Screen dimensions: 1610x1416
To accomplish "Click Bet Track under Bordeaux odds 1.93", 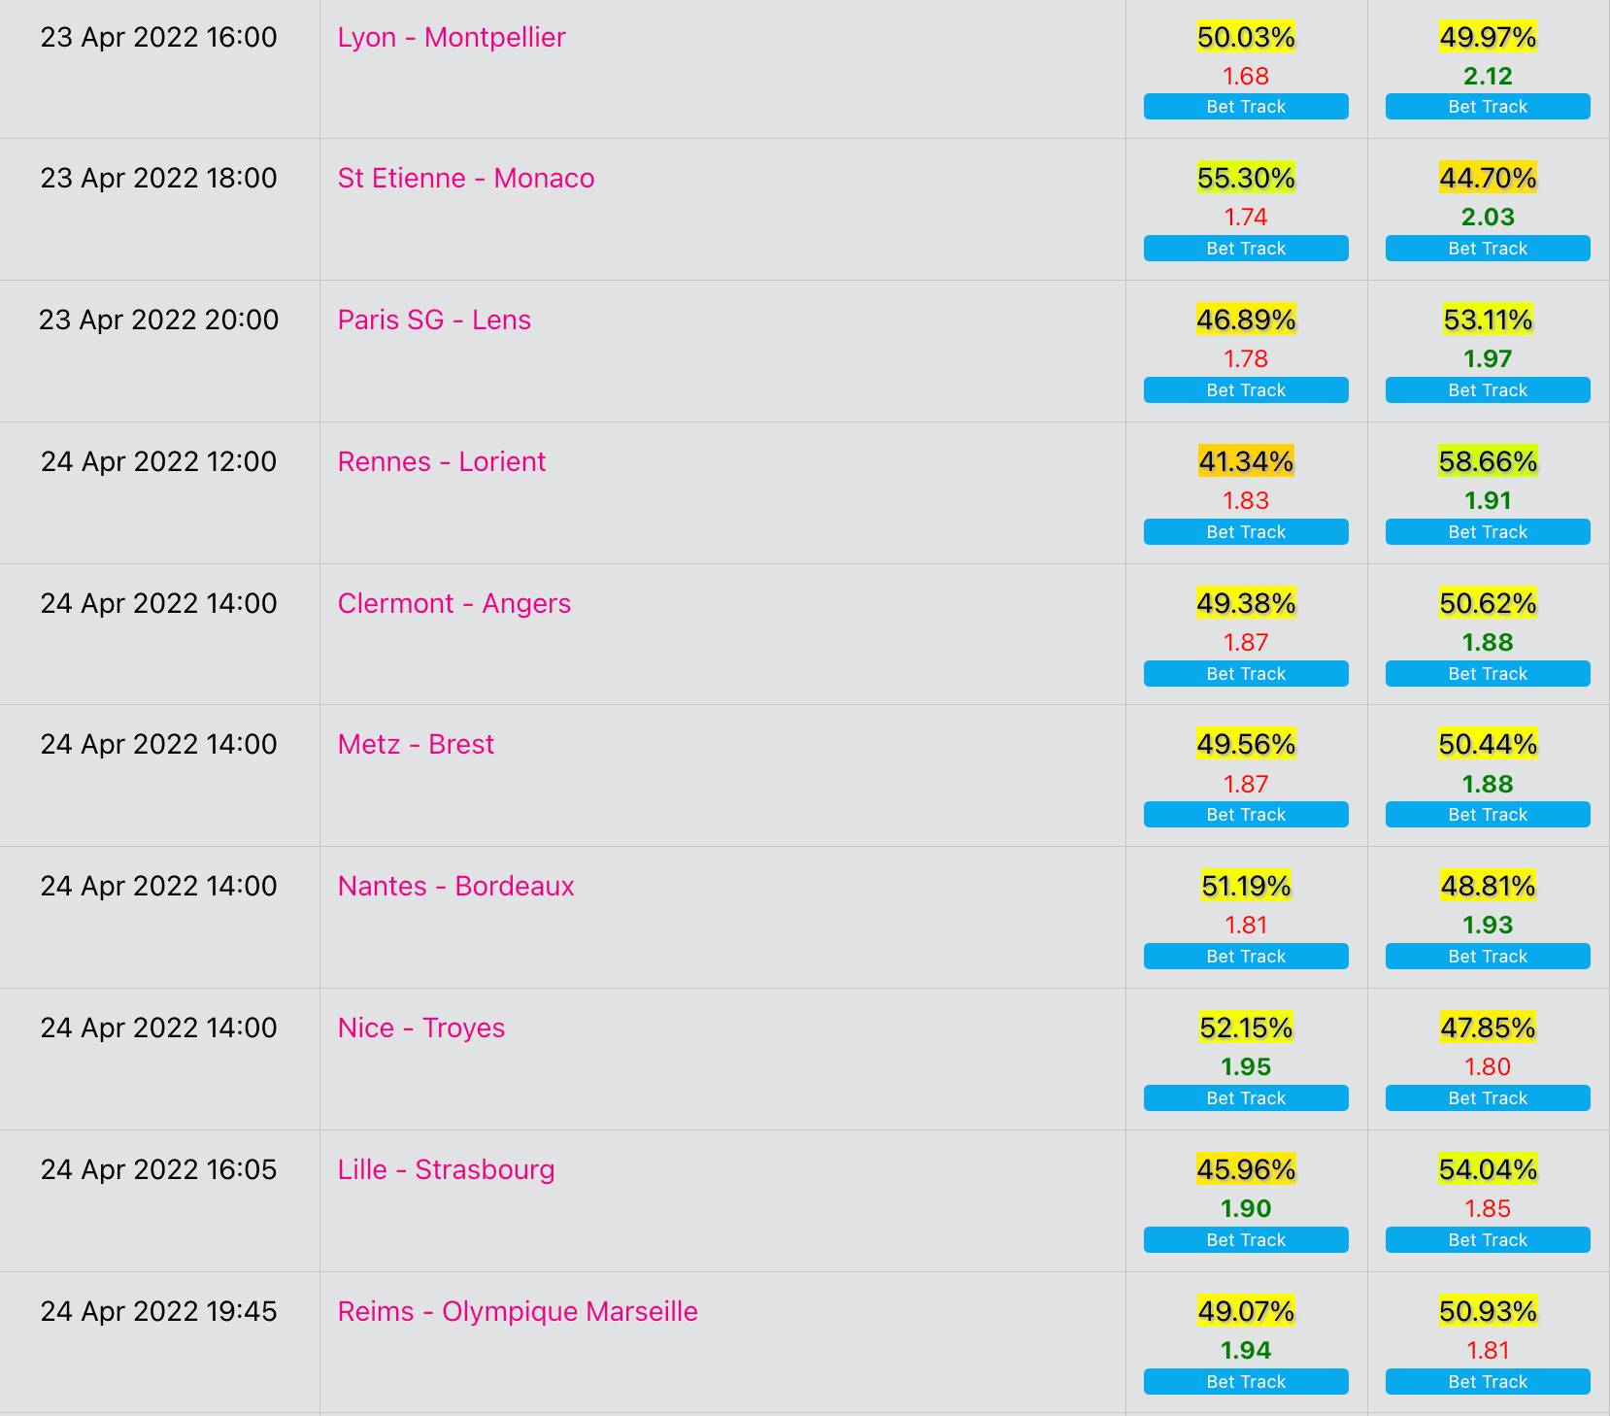I will coord(1488,957).
